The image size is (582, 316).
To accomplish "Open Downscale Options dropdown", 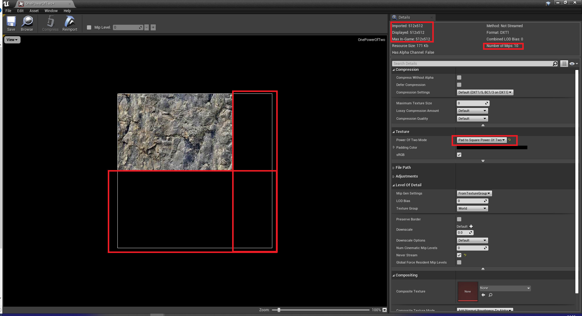I will [472, 240].
